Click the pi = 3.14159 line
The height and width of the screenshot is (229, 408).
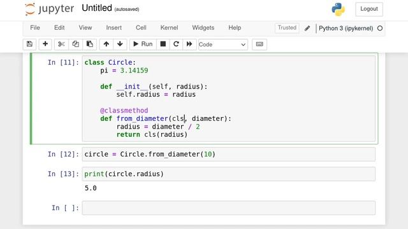click(124, 71)
